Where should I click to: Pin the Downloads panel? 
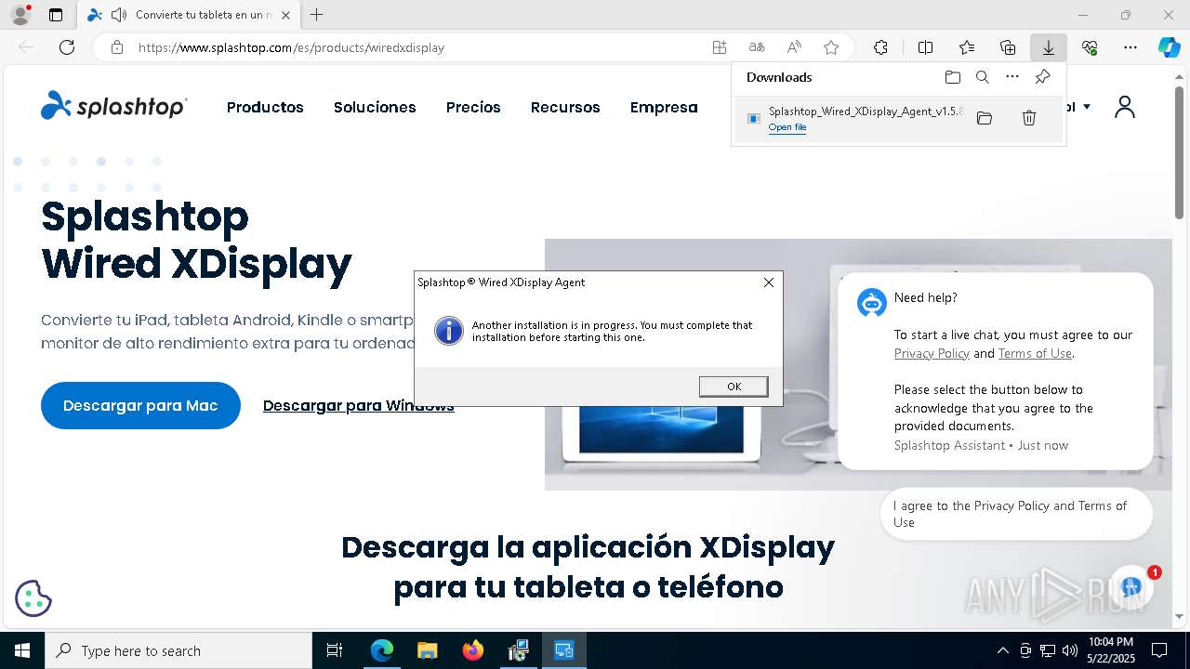pos(1042,77)
